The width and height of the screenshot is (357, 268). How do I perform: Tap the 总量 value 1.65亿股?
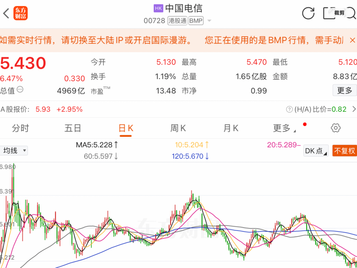[x=251, y=76]
